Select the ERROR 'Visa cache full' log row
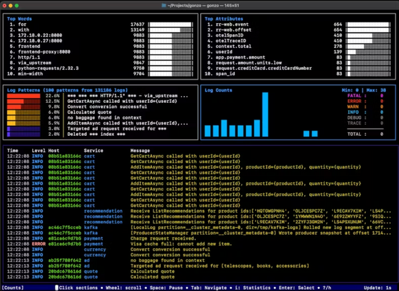This screenshot has height=291, width=399. click(199, 244)
